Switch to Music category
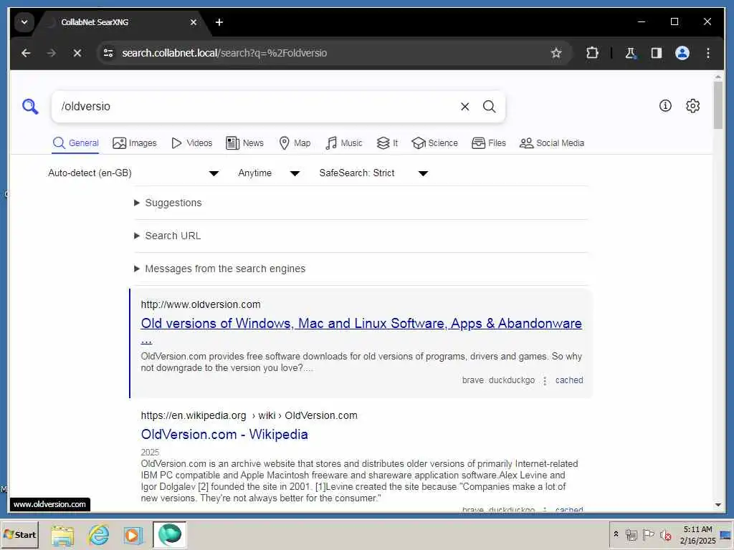The height and width of the screenshot is (550, 734). tap(344, 143)
